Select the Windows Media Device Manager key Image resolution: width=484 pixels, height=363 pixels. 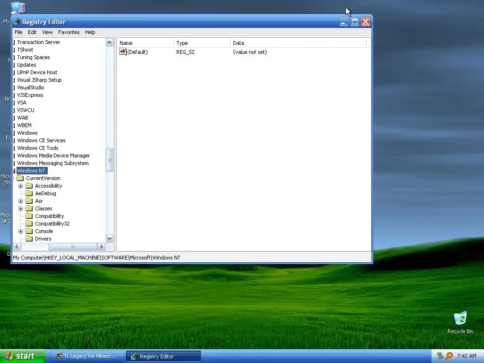[53, 156]
